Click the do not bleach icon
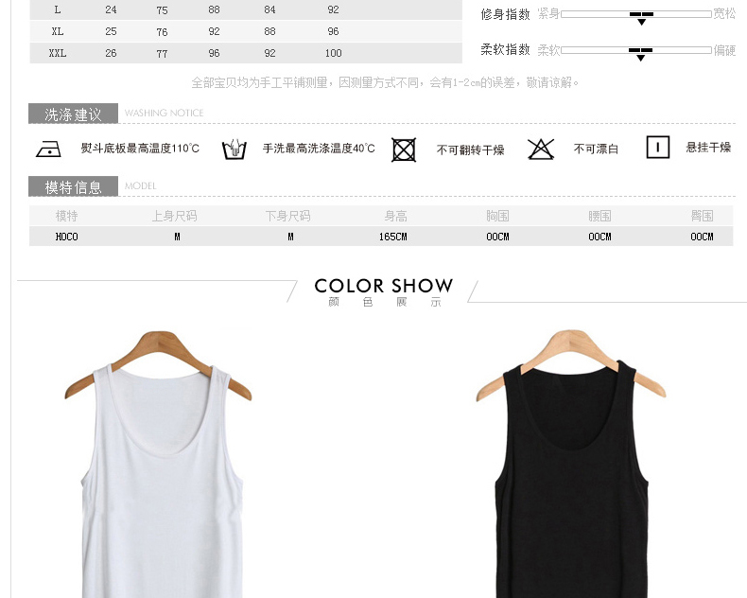 point(541,149)
